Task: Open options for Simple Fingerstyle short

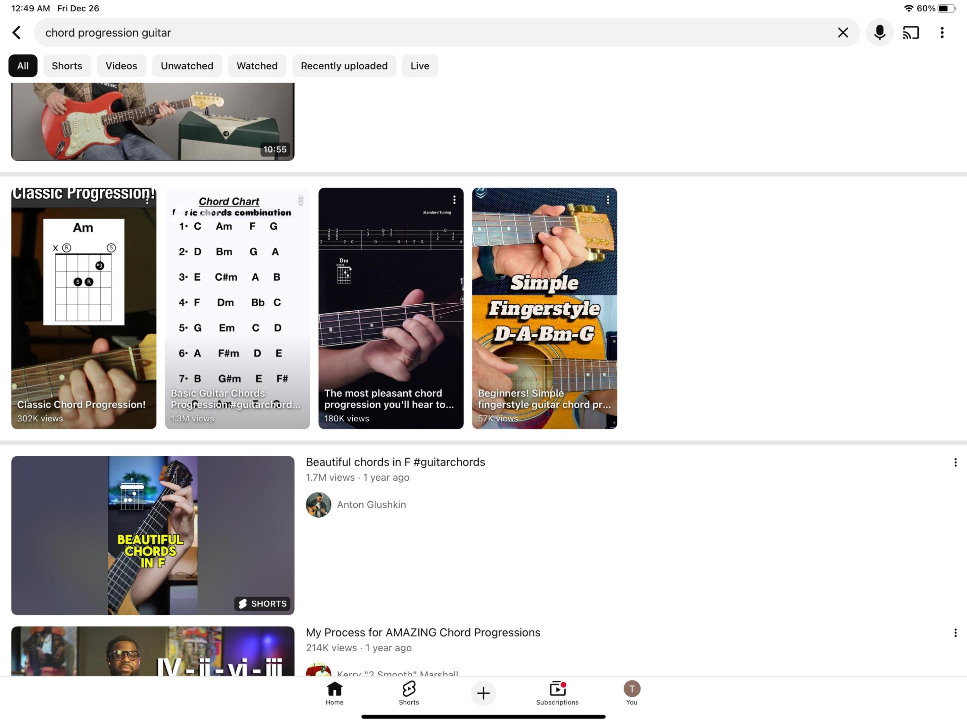Action: click(x=608, y=199)
